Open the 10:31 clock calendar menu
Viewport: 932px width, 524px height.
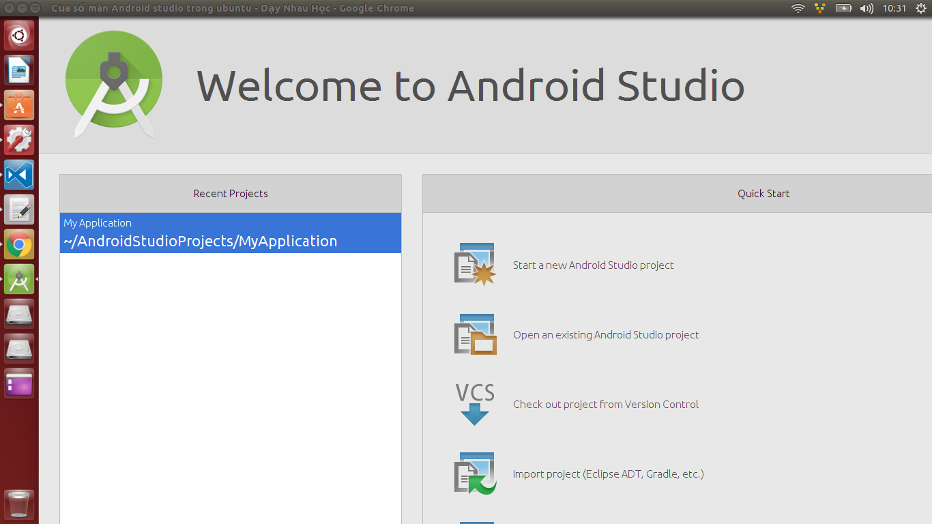click(x=894, y=8)
